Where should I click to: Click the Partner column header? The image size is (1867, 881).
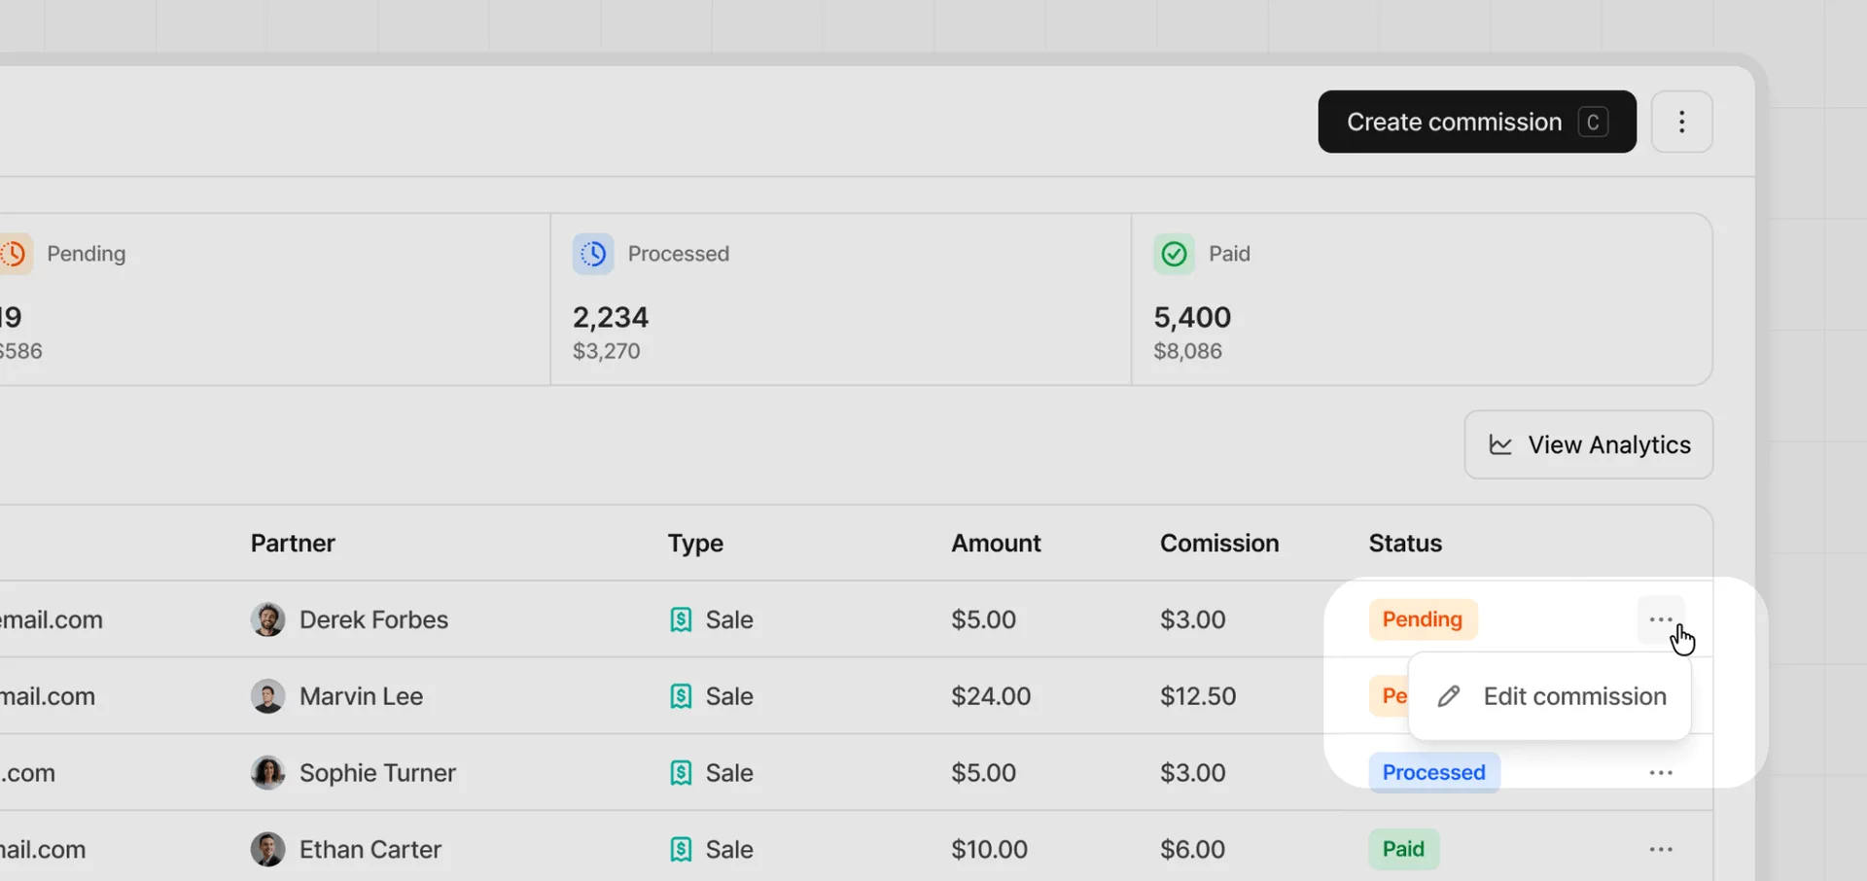coord(293,543)
